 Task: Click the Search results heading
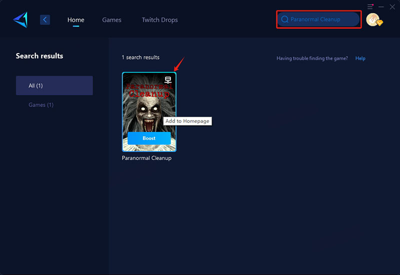tap(39, 56)
